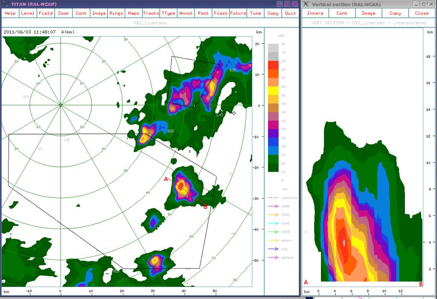The height and width of the screenshot is (299, 437).
Task: Click the eburn yellow arrow in the legend
Action: click(273, 240)
